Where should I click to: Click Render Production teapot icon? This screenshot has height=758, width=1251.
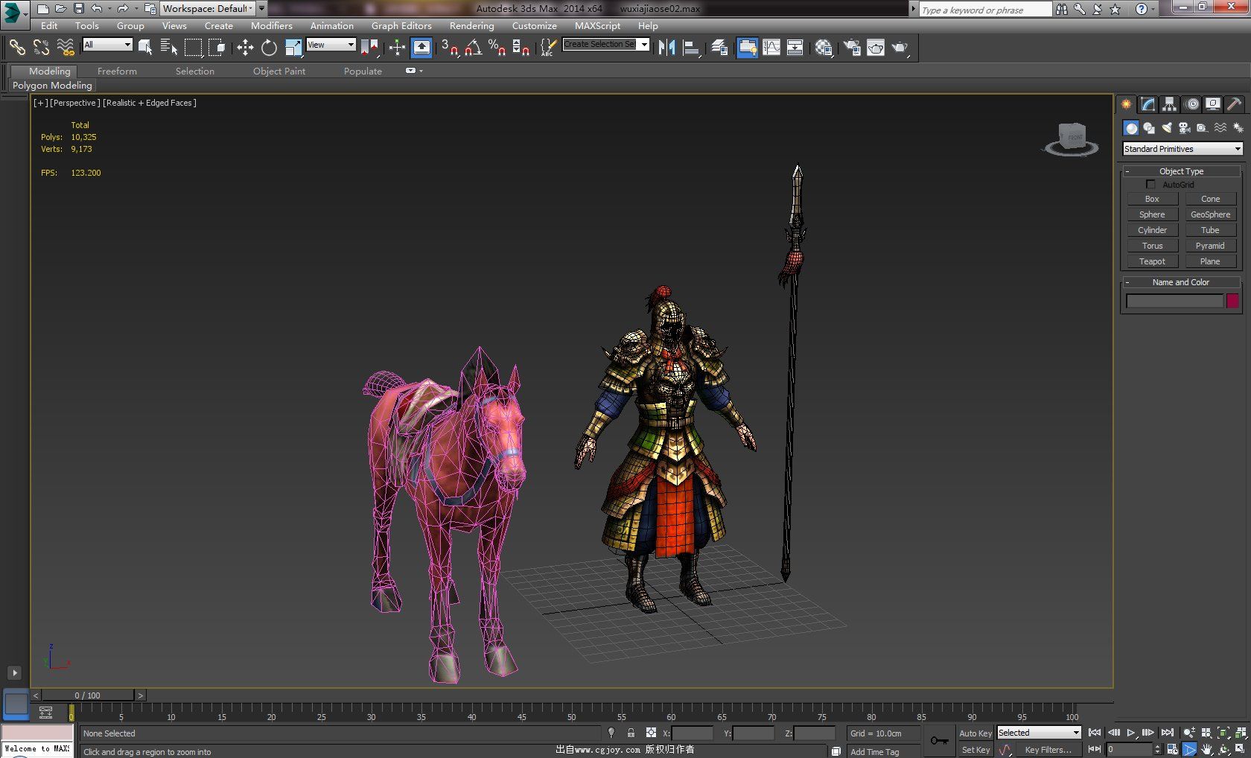(900, 48)
